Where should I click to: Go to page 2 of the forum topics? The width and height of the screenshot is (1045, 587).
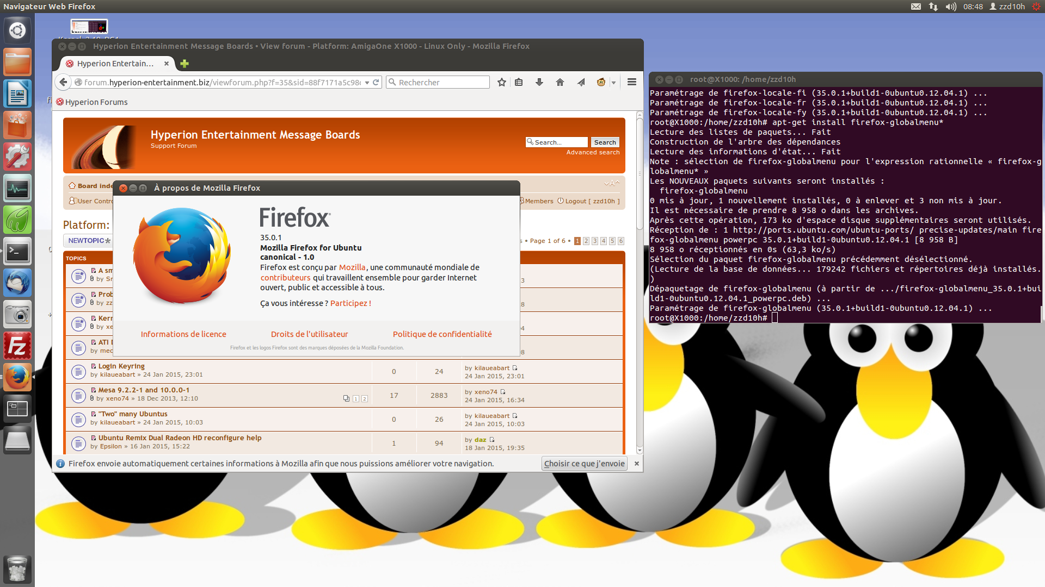(x=586, y=241)
